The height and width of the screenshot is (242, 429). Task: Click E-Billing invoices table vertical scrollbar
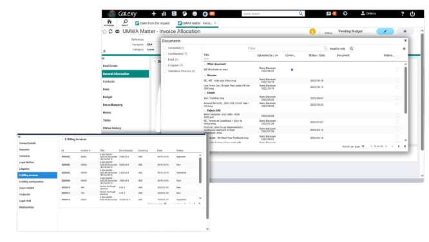point(200,170)
